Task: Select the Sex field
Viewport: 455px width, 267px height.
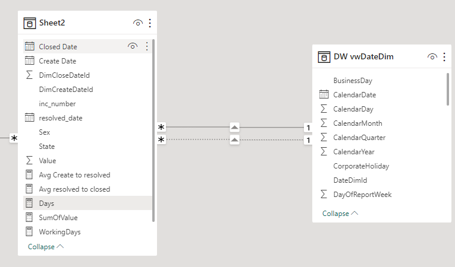Action: pos(45,132)
